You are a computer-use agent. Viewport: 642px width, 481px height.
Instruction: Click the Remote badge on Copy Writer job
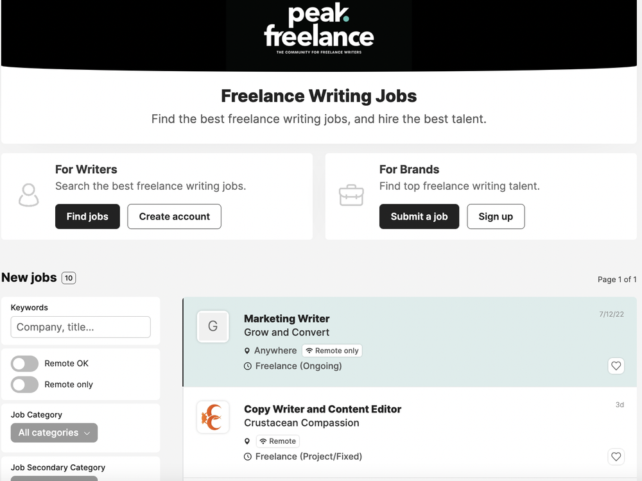click(278, 441)
